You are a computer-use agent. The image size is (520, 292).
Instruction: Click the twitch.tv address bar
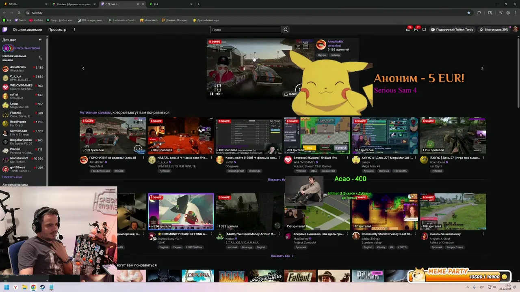click(244, 13)
